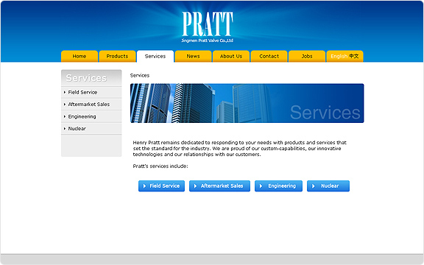The image size is (424, 265).
Task: Click arrow icon on blue Nuclear button
Action: click(x=314, y=186)
